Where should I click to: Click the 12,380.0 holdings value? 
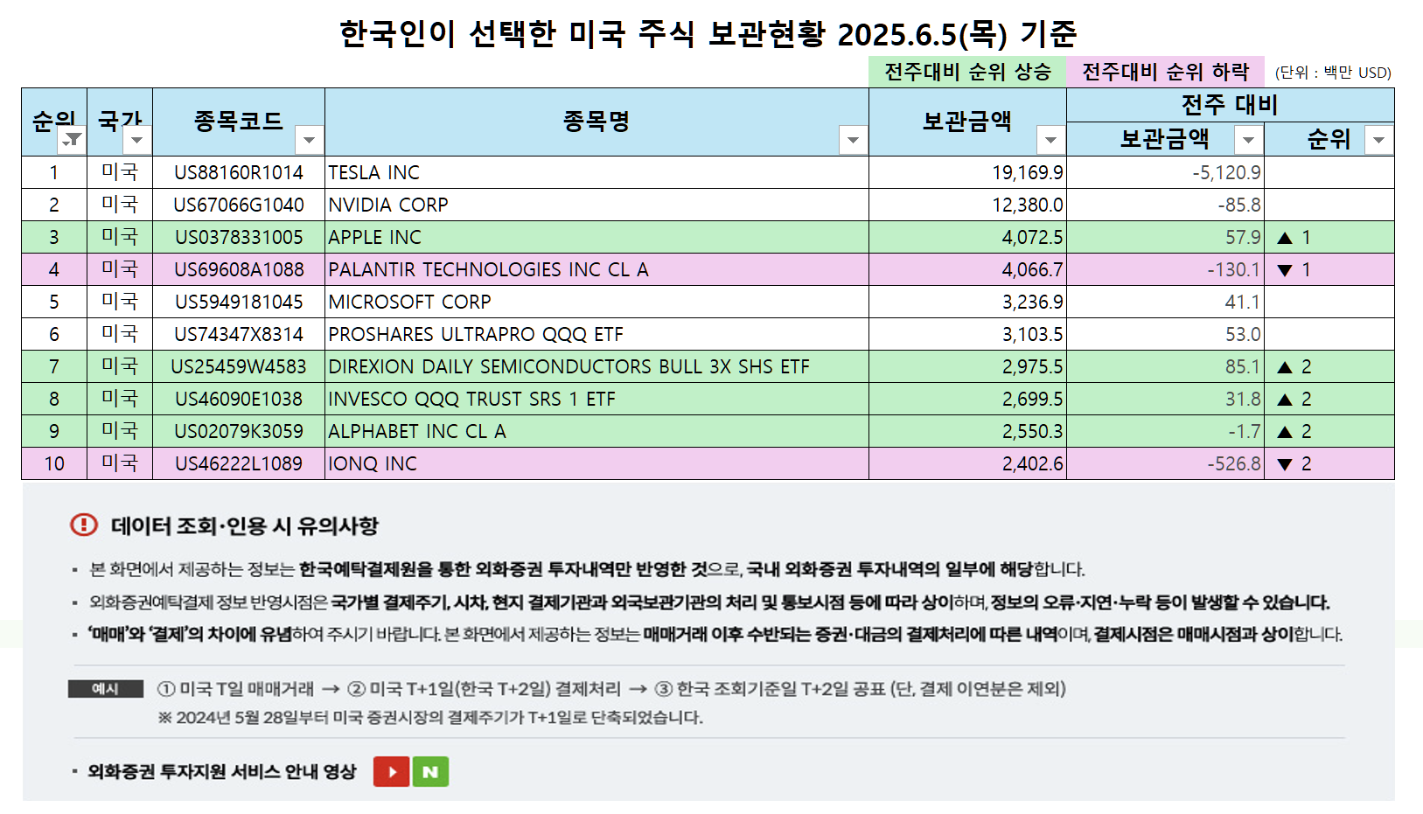tap(1028, 205)
